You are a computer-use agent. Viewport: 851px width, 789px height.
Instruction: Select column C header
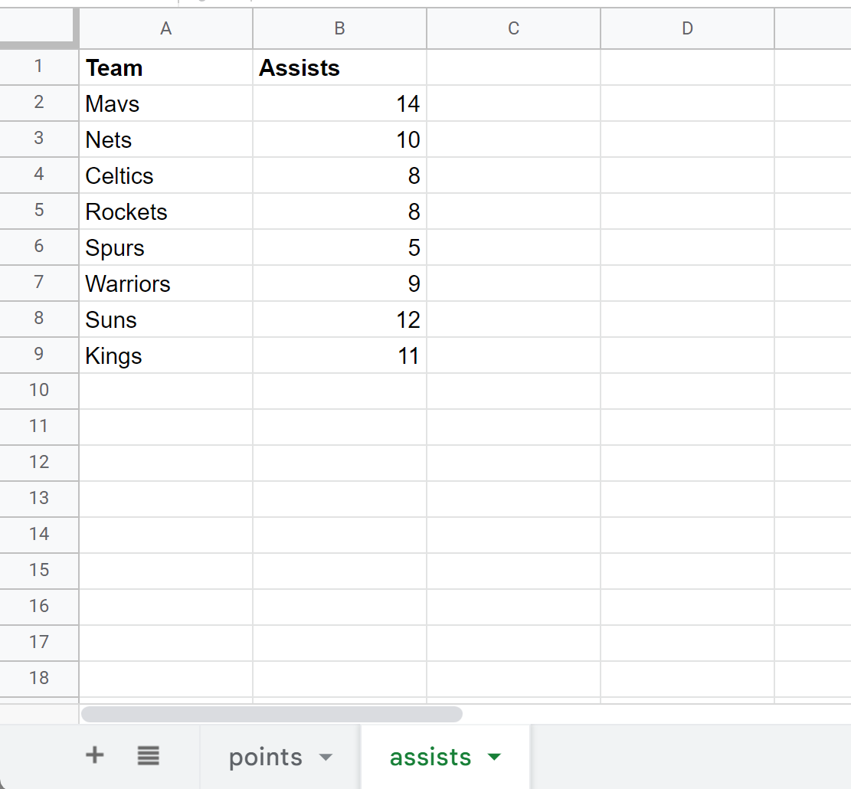coord(513,28)
